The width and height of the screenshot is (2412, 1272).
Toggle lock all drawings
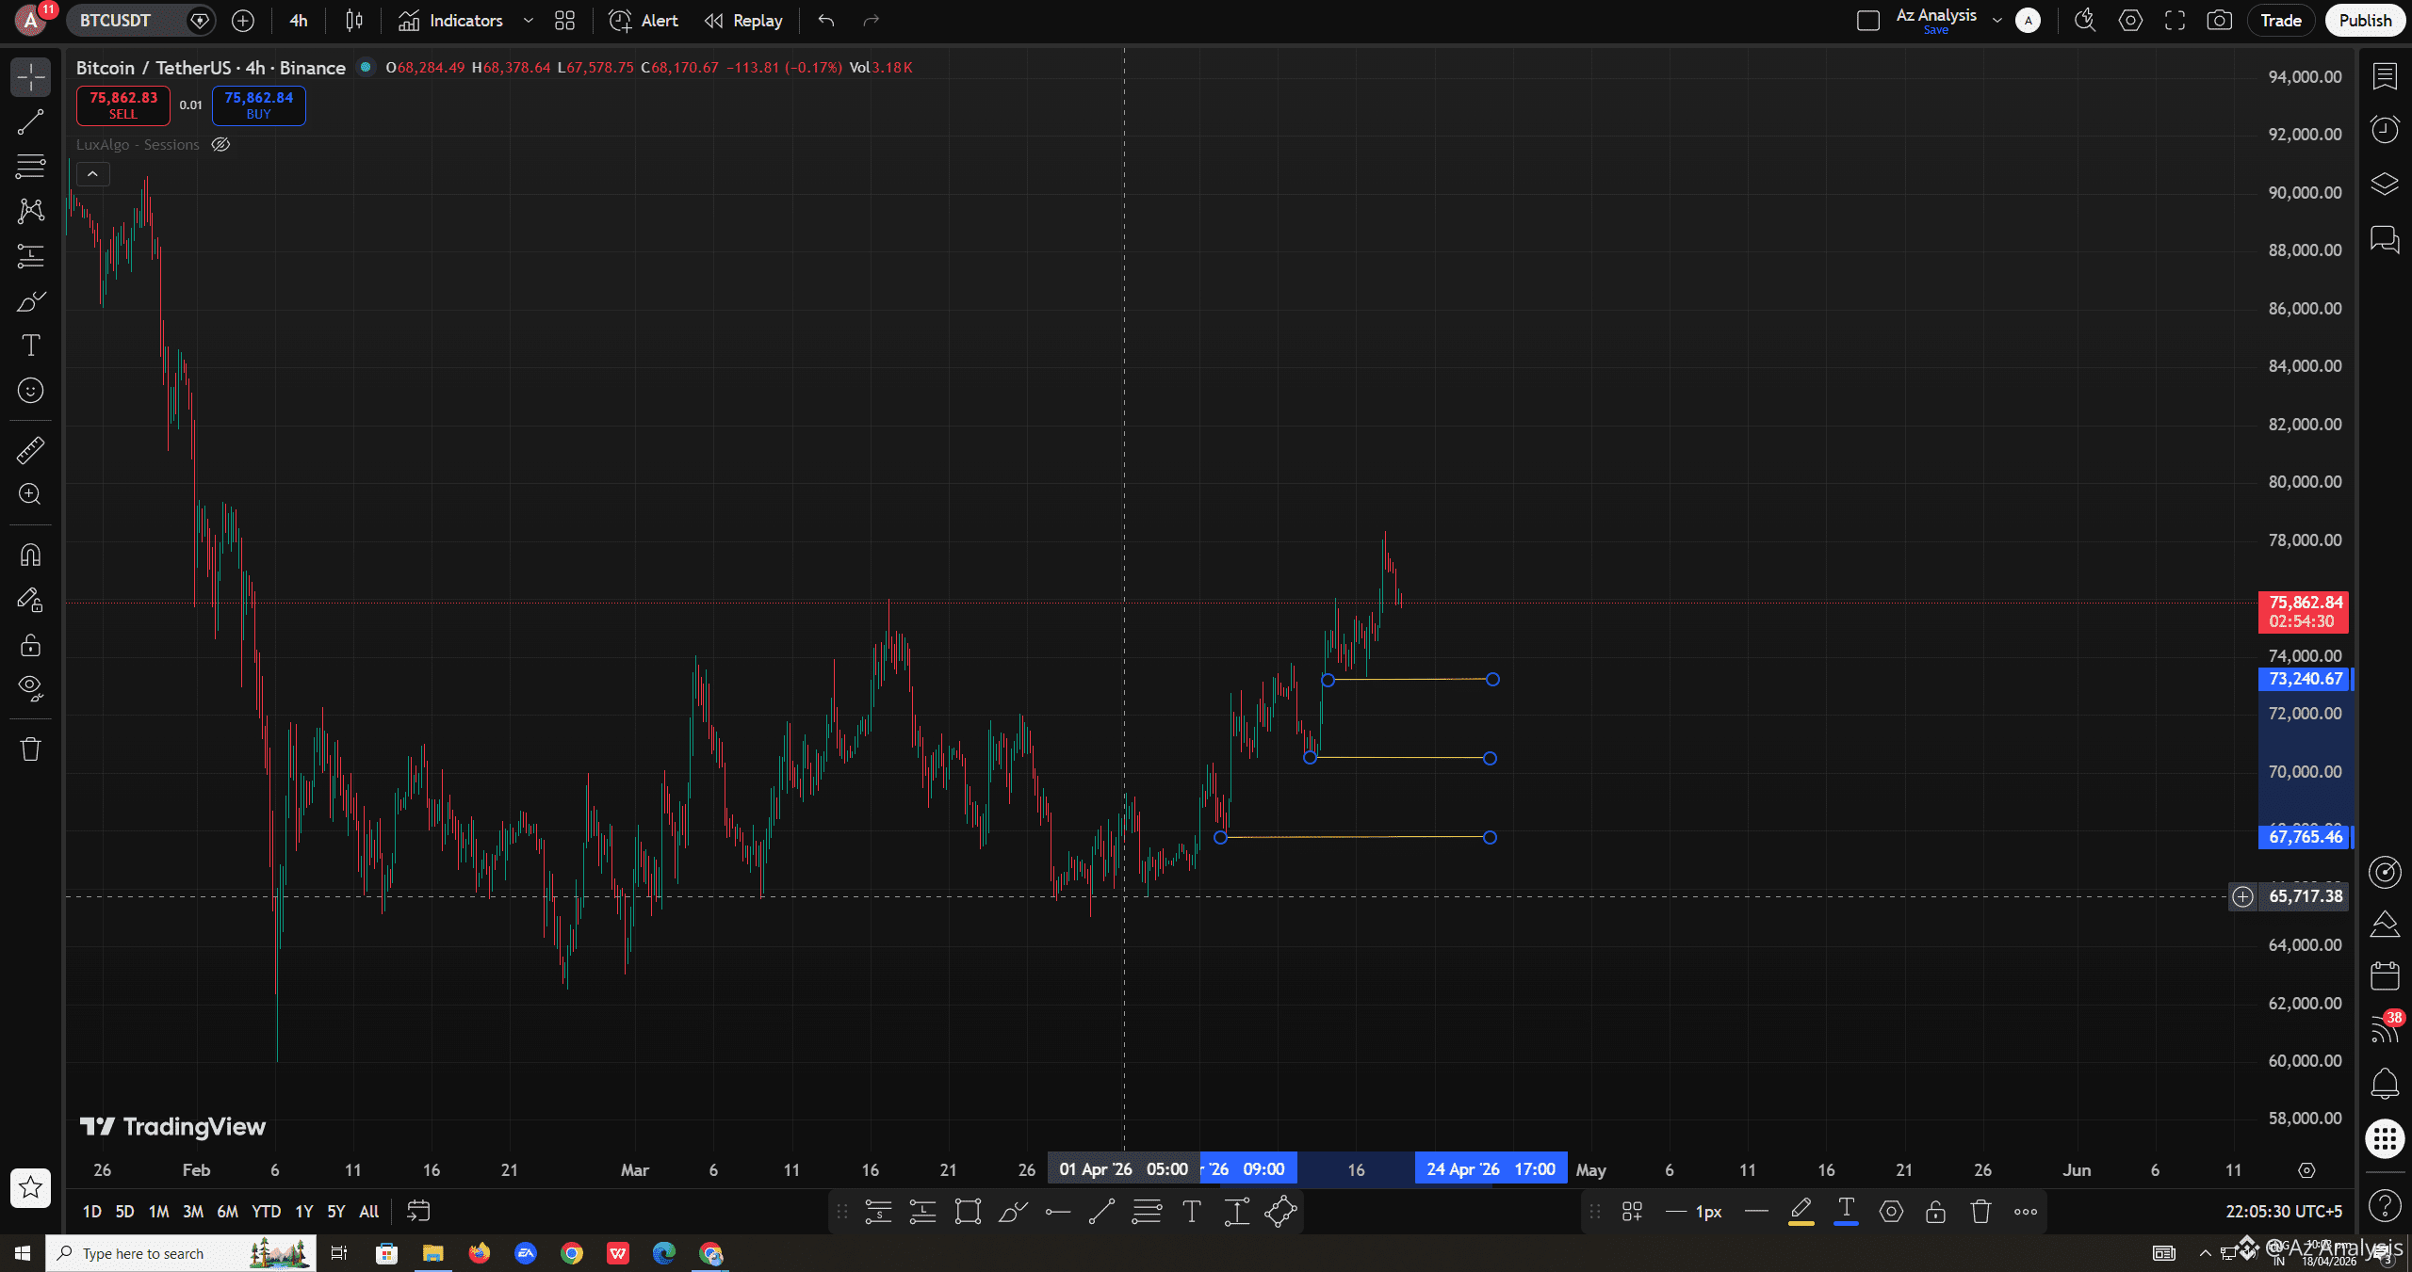(x=30, y=645)
